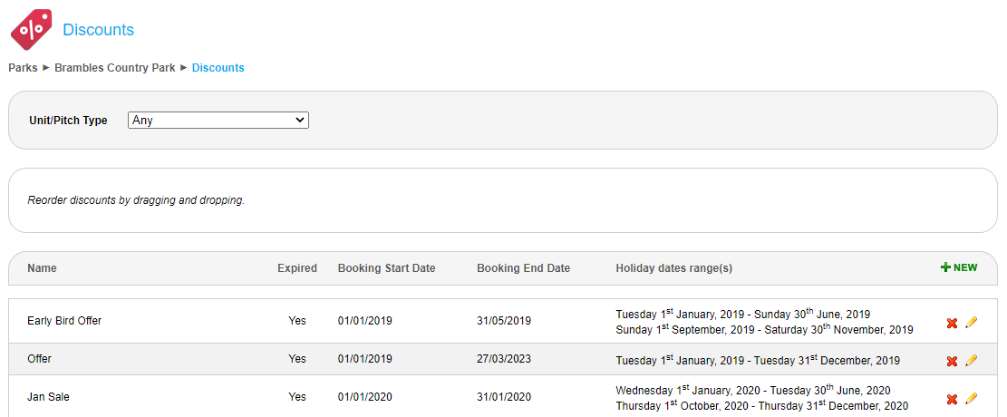Click the Booking Start Date column header
The height and width of the screenshot is (417, 1007).
386,268
